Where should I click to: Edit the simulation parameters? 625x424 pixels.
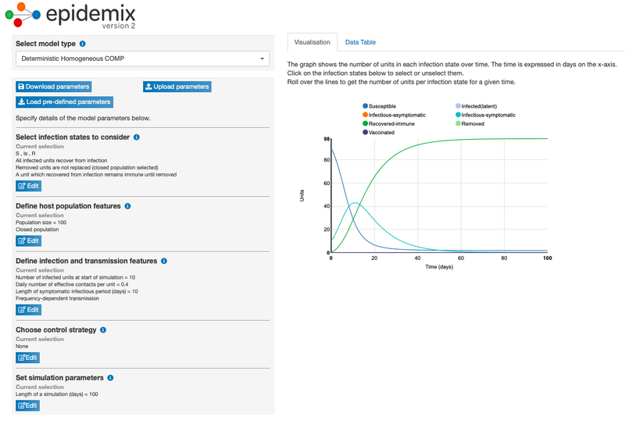28,405
